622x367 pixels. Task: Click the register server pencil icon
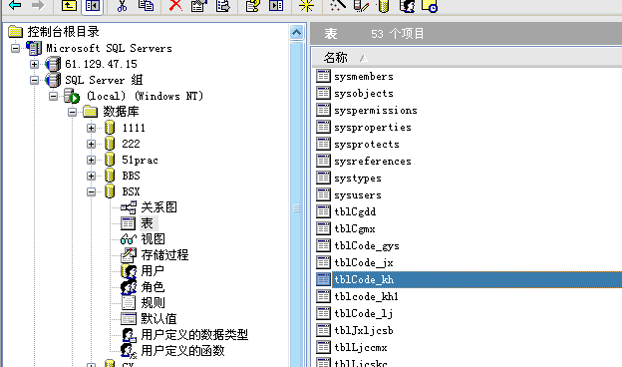coord(361,6)
